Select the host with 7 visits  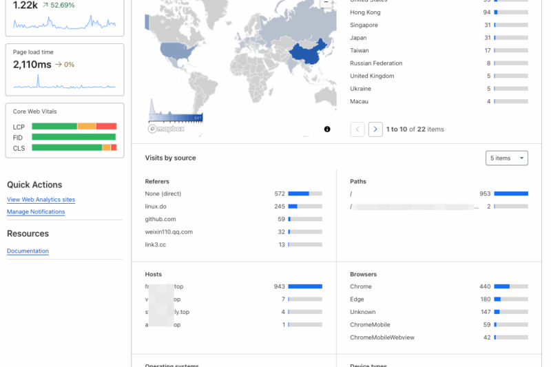click(233, 300)
